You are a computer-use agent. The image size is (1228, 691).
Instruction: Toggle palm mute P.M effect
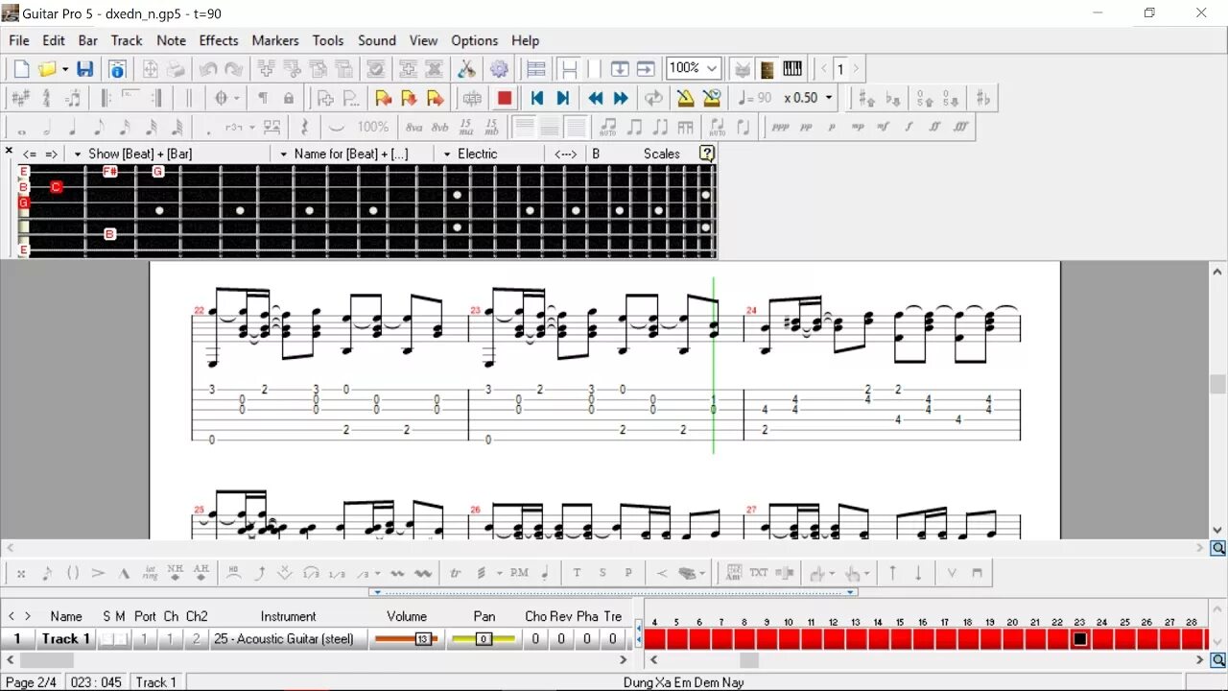(519, 573)
